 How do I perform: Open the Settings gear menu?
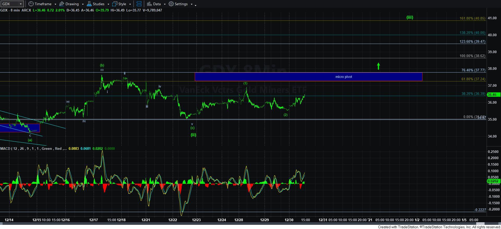[178, 4]
